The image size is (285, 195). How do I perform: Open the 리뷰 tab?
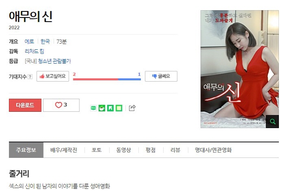tap(175, 150)
